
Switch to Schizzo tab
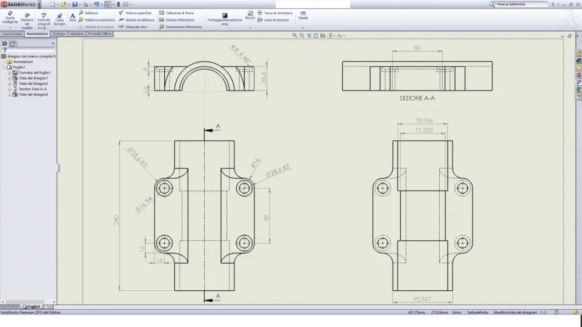click(59, 34)
